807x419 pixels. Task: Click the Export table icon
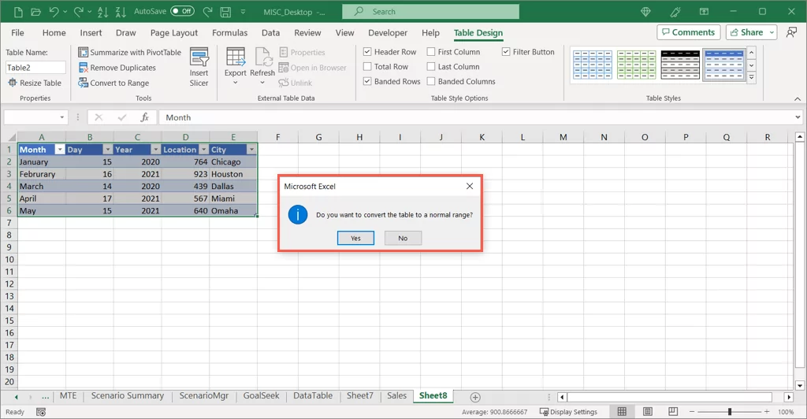(x=235, y=58)
